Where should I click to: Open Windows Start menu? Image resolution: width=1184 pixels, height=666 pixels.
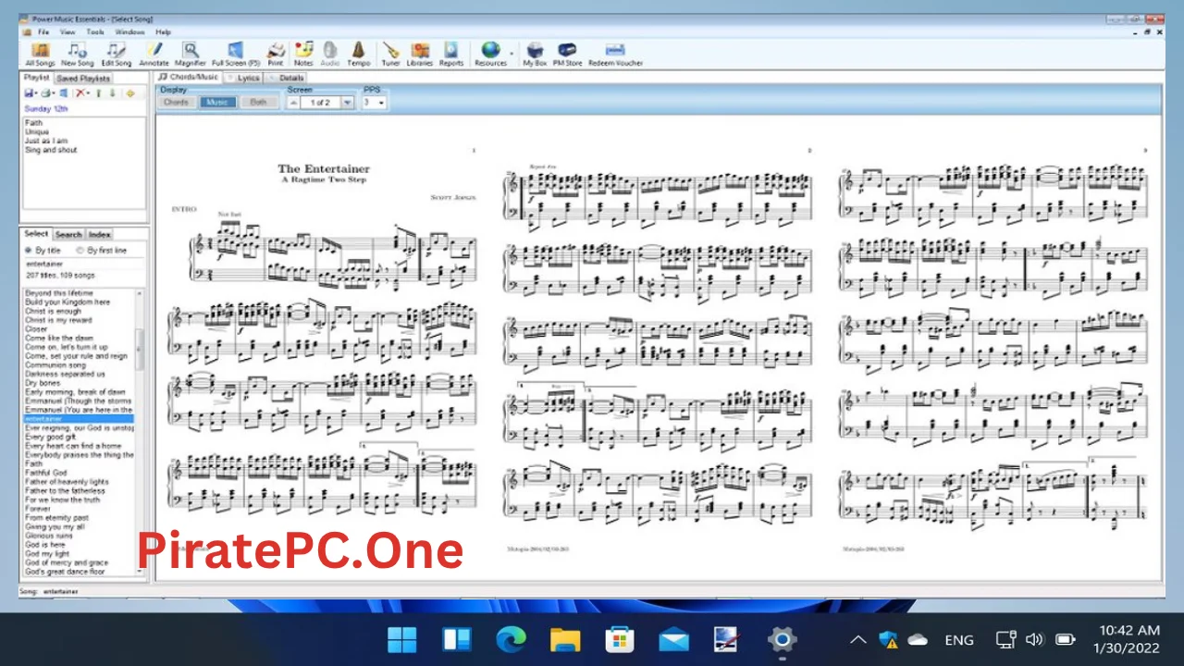402,639
